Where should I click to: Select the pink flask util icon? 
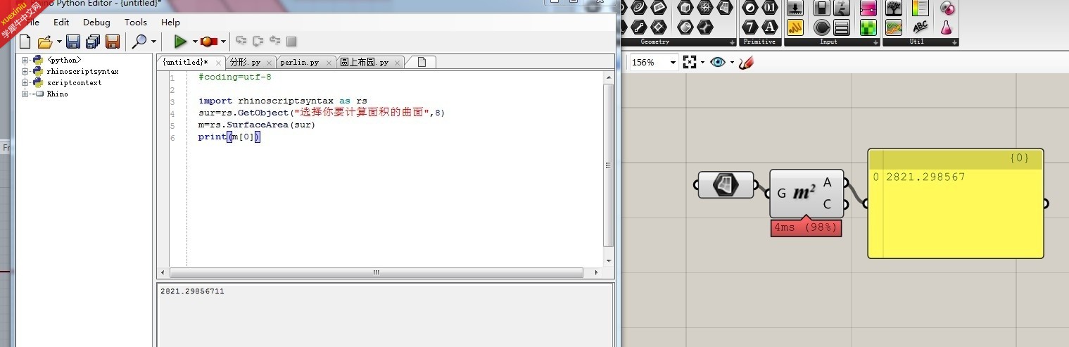point(947,27)
